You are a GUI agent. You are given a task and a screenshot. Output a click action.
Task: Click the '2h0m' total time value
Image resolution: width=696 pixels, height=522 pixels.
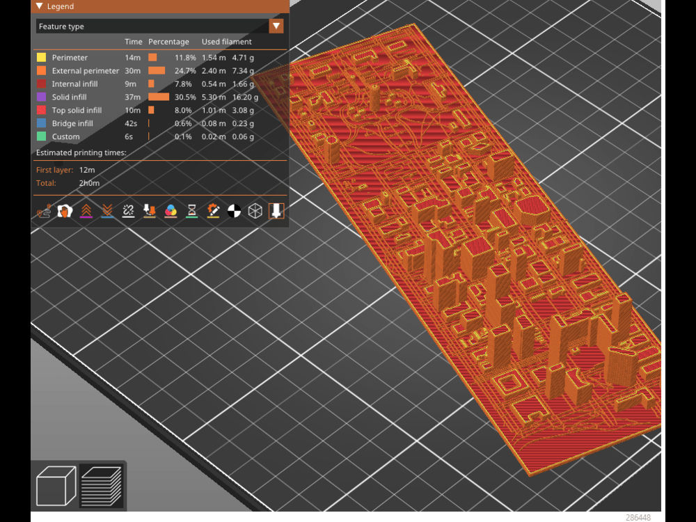89,183
